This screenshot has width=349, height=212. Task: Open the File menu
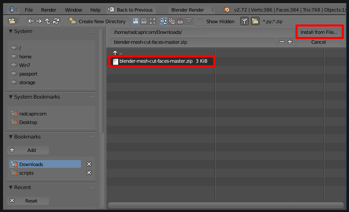tap(29, 10)
